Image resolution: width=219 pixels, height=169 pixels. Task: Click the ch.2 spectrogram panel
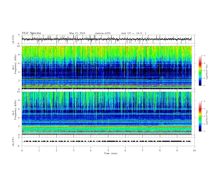click(106, 113)
